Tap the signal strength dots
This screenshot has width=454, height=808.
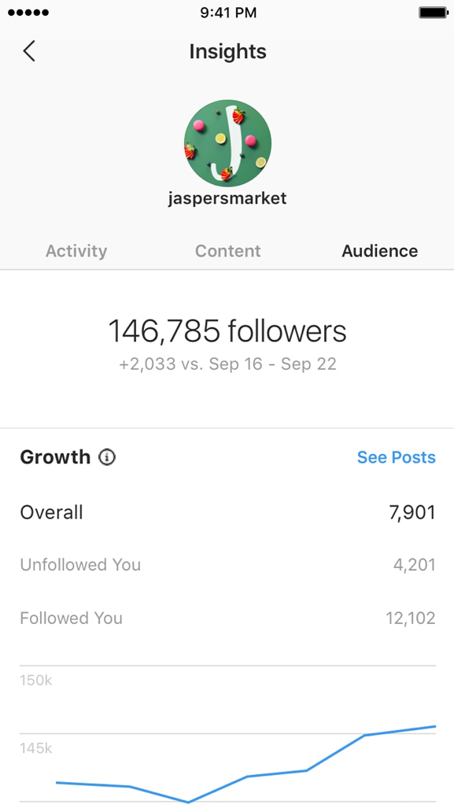(28, 13)
